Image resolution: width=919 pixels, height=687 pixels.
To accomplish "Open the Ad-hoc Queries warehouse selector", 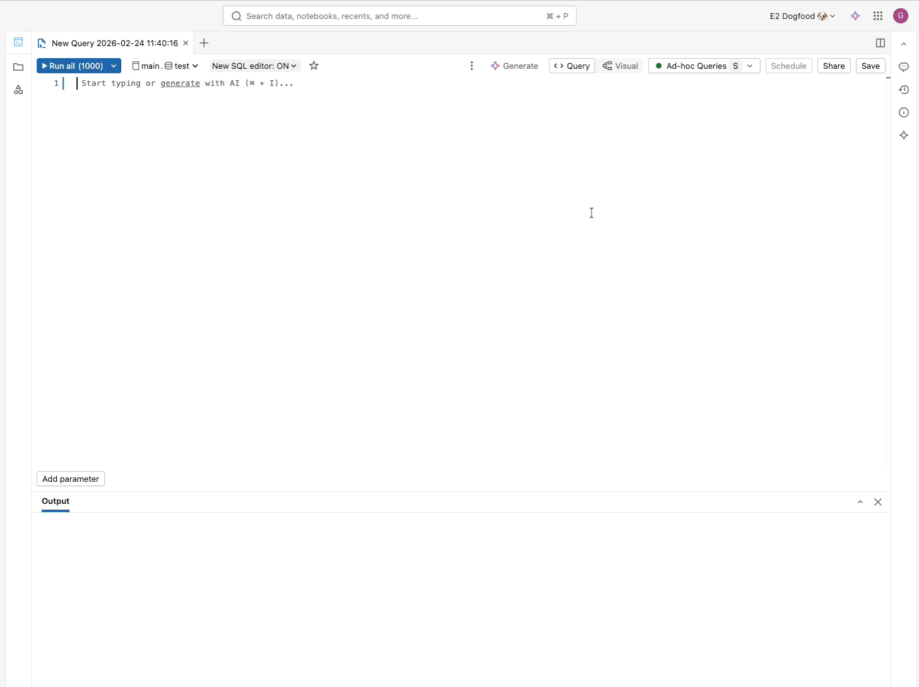I will coord(704,66).
